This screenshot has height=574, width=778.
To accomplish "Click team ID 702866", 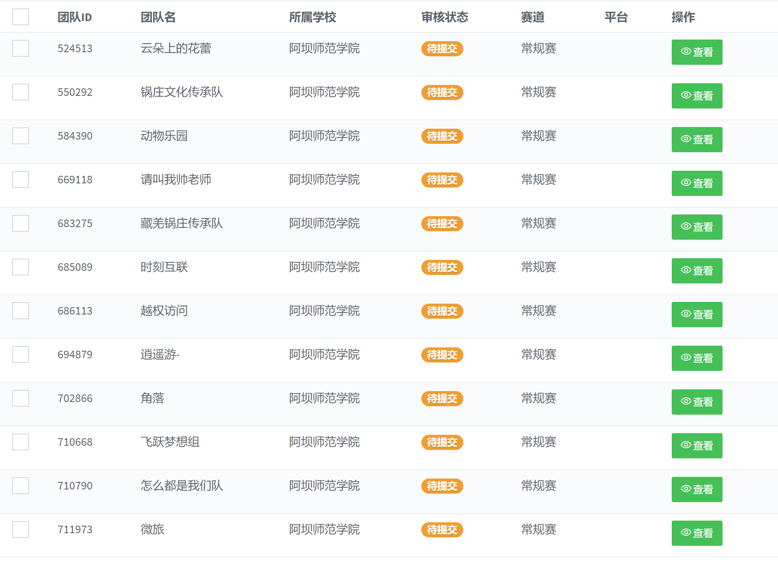I will (75, 398).
